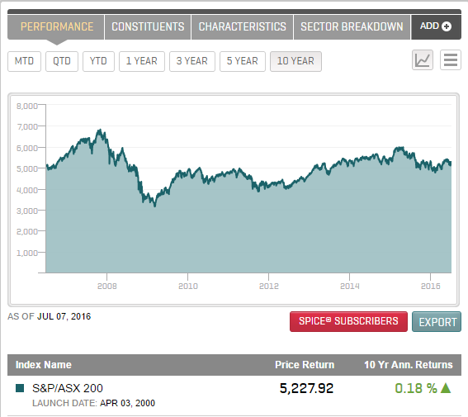Open the Constituents tab
This screenshot has width=468, height=417.
(x=148, y=27)
